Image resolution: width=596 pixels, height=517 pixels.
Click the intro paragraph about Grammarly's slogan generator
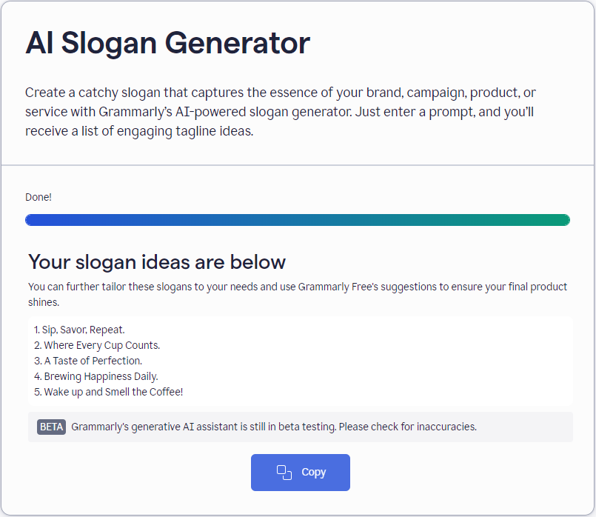click(x=281, y=112)
